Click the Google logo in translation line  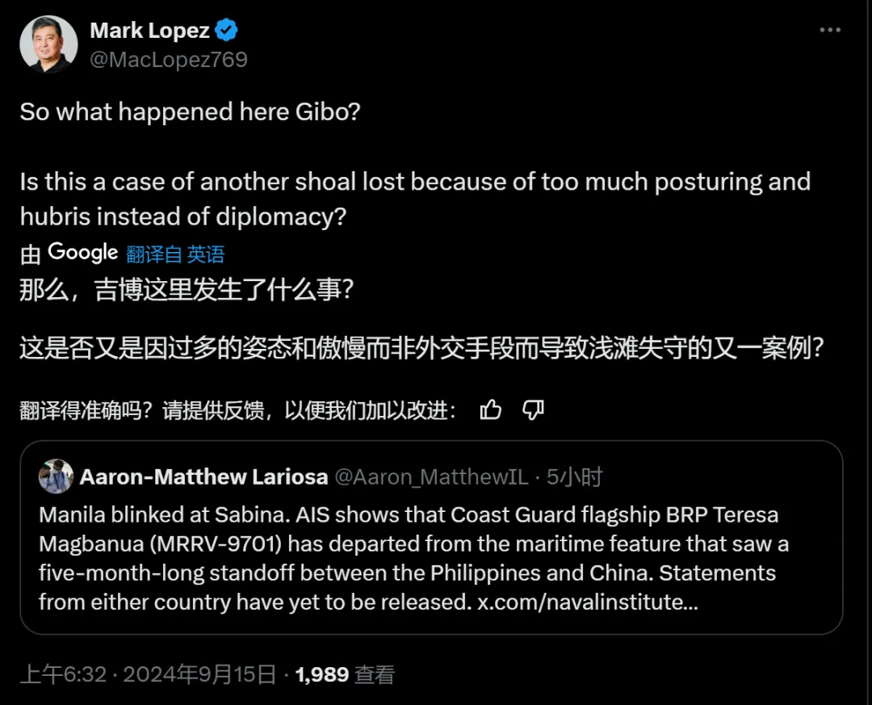(83, 253)
